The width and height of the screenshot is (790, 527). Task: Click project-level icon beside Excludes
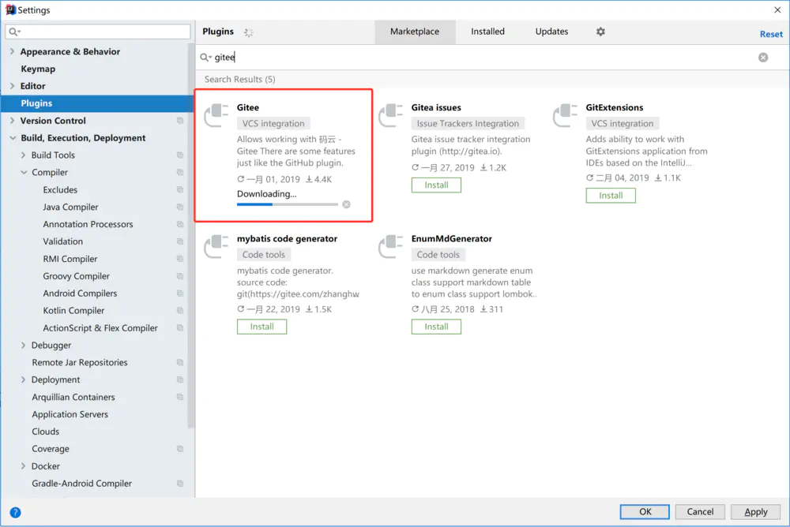pyautogui.click(x=180, y=190)
